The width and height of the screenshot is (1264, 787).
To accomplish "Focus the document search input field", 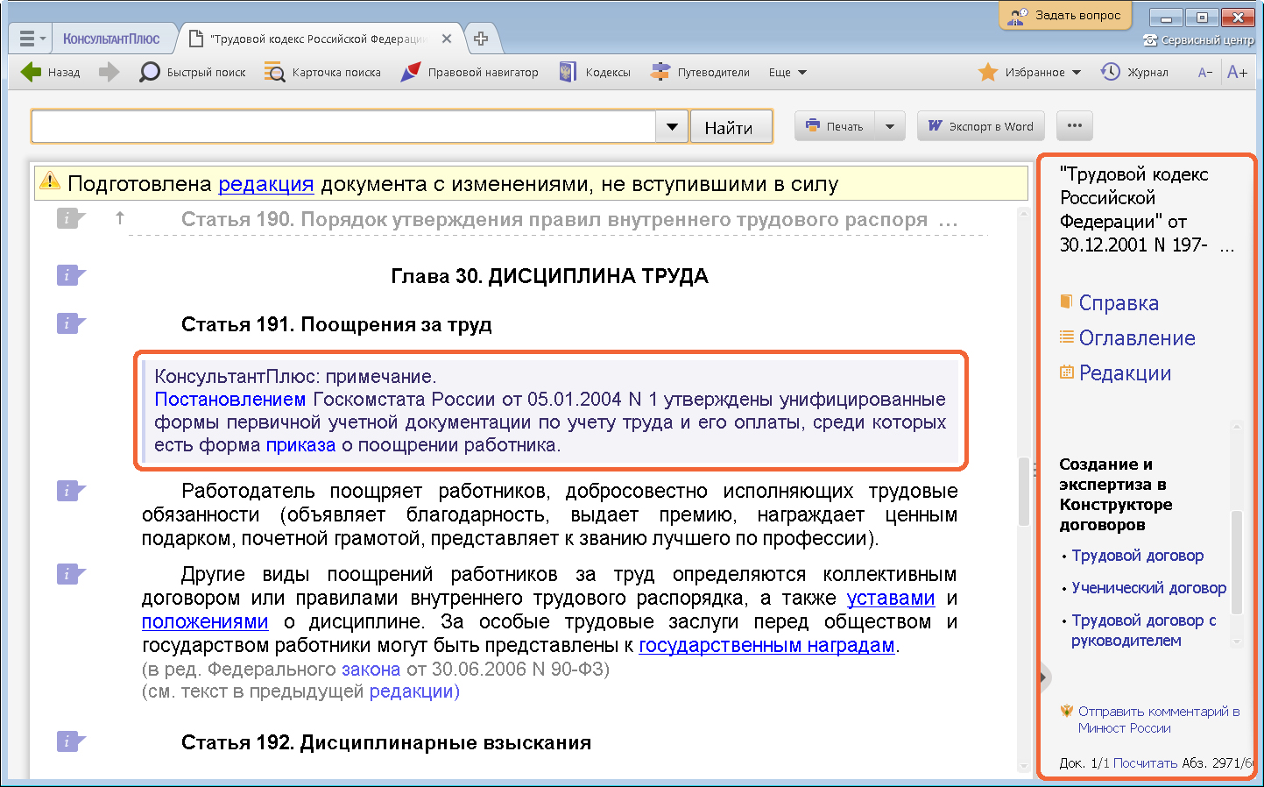I will (343, 127).
